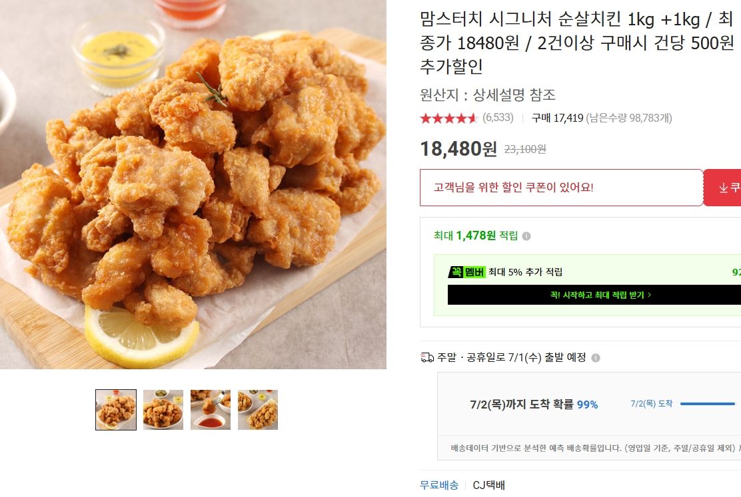This screenshot has height=497, width=741.
Task: Click the info icon beside 출발 예정
Action: (x=596, y=358)
